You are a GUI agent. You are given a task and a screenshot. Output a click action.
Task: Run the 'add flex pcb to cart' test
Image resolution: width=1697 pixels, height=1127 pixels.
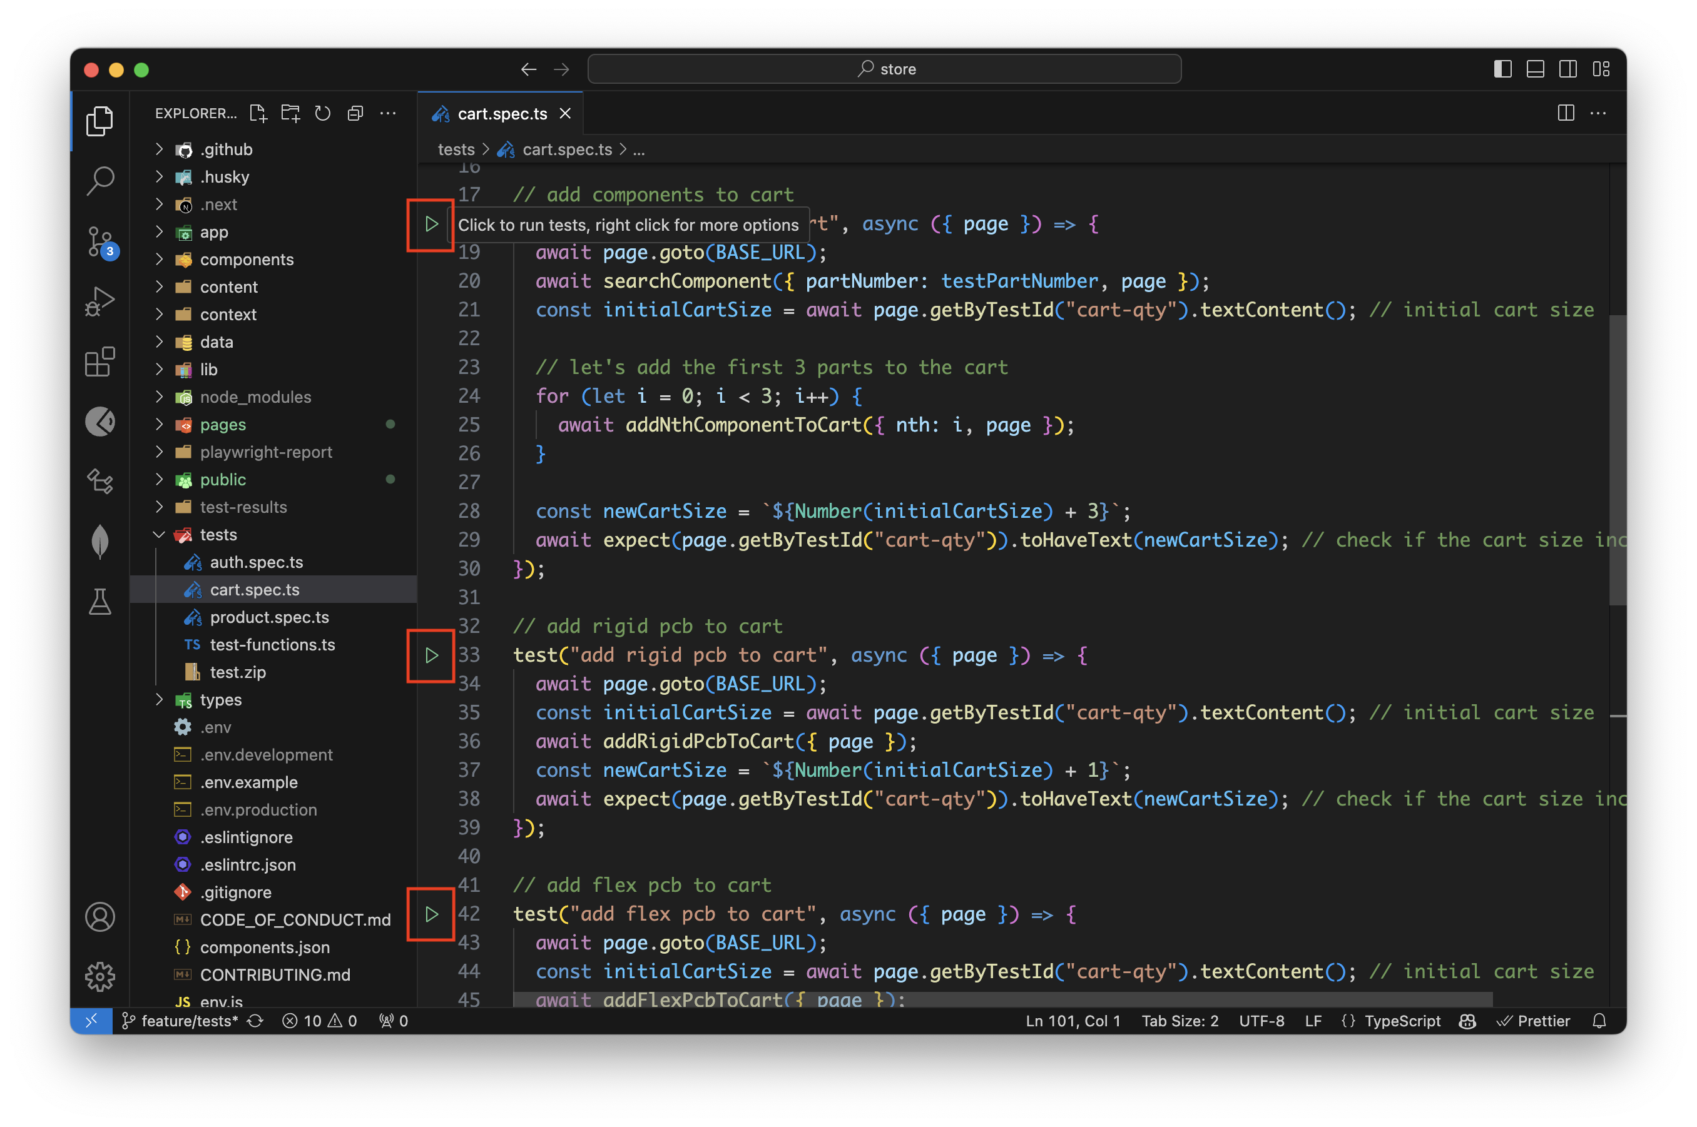tap(431, 914)
